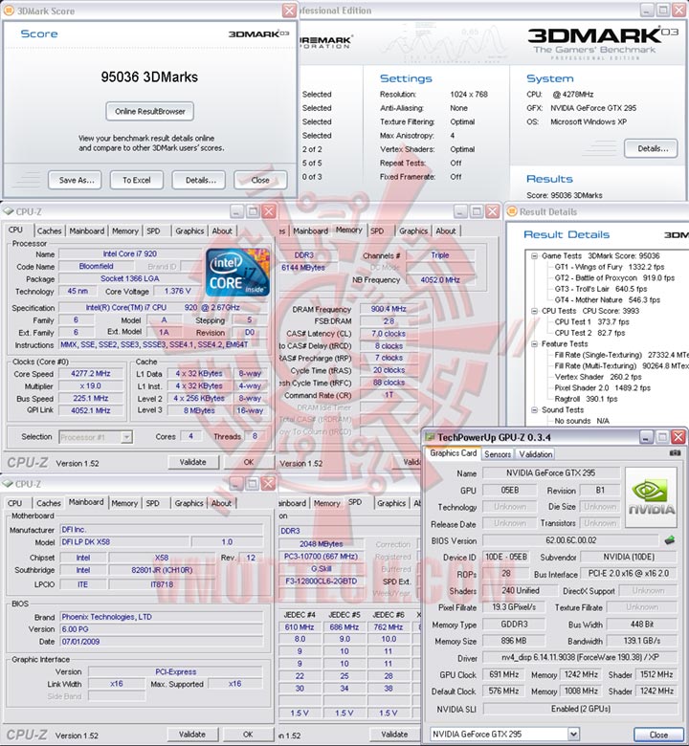Viewport: 689px width, 746px height.
Task: Click the NVIDIA SLI field Enabled (2 GPUs)
Action: (580, 709)
